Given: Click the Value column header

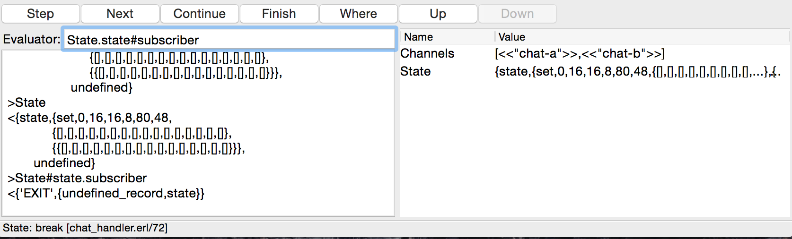Looking at the screenshot, I should click(511, 37).
